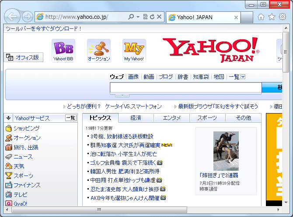Open the オフィス版 button
This screenshot has height=217, width=293.
click(24, 57)
